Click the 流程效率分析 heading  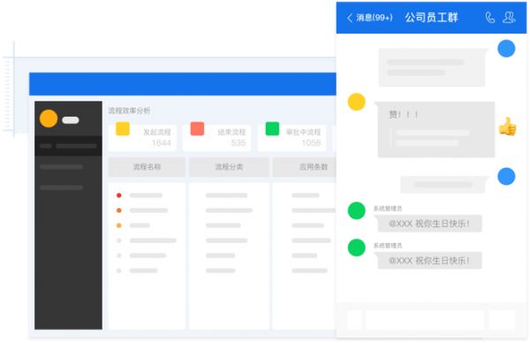pyautogui.click(x=129, y=111)
